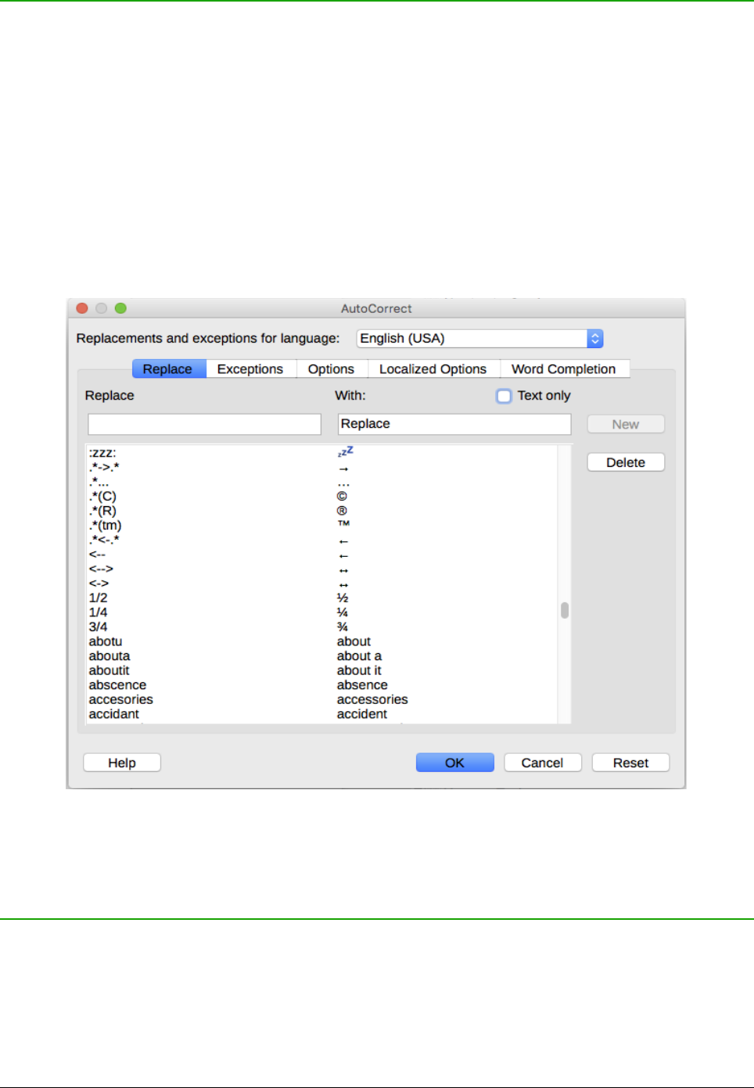Switch to the Replace tab
This screenshot has width=754, height=1088.
click(x=167, y=369)
